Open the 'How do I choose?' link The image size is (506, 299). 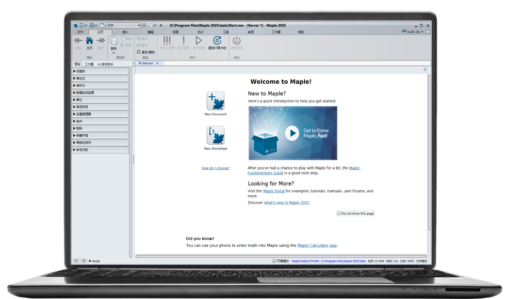[216, 168]
